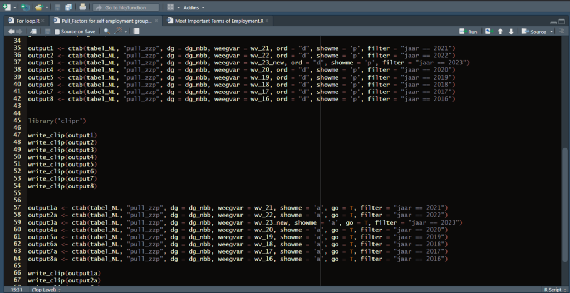Click in the Go to file/function field
Image resolution: width=570 pixels, height=293 pixels.
128,7
